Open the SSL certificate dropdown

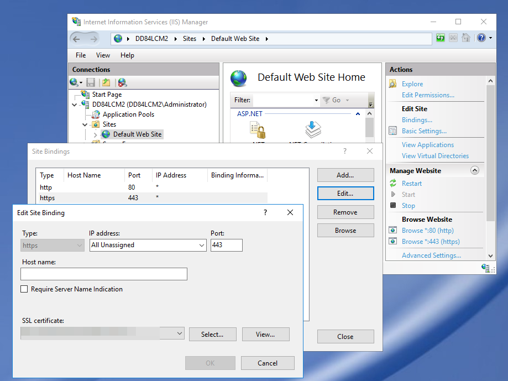[180, 333]
